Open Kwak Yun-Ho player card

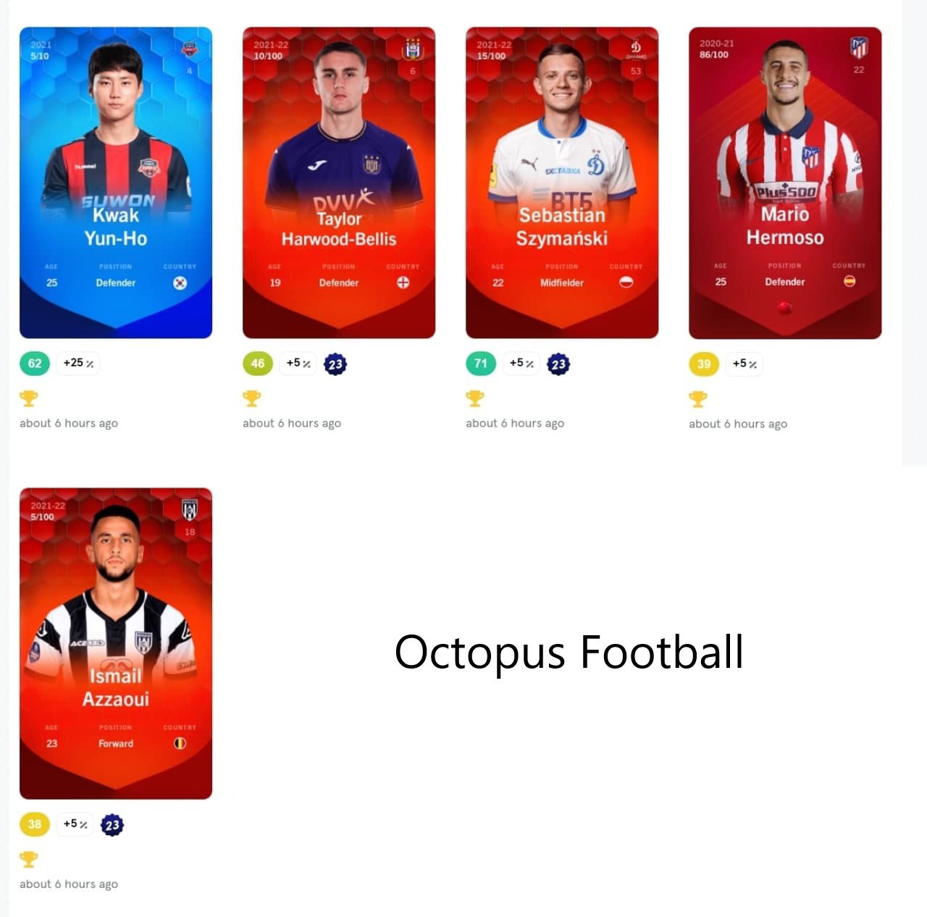pos(116,183)
